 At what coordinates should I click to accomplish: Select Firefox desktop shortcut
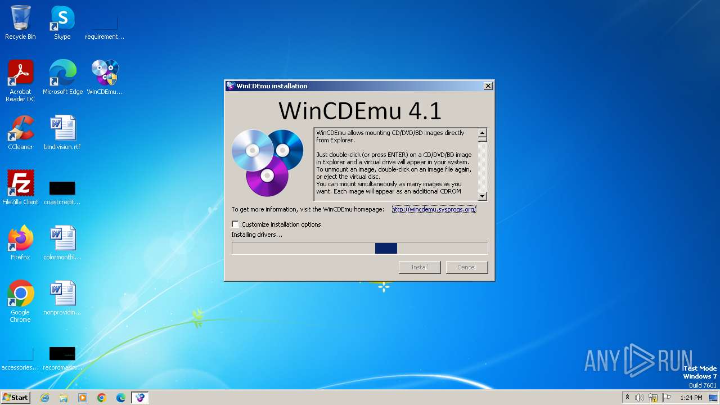(20, 243)
